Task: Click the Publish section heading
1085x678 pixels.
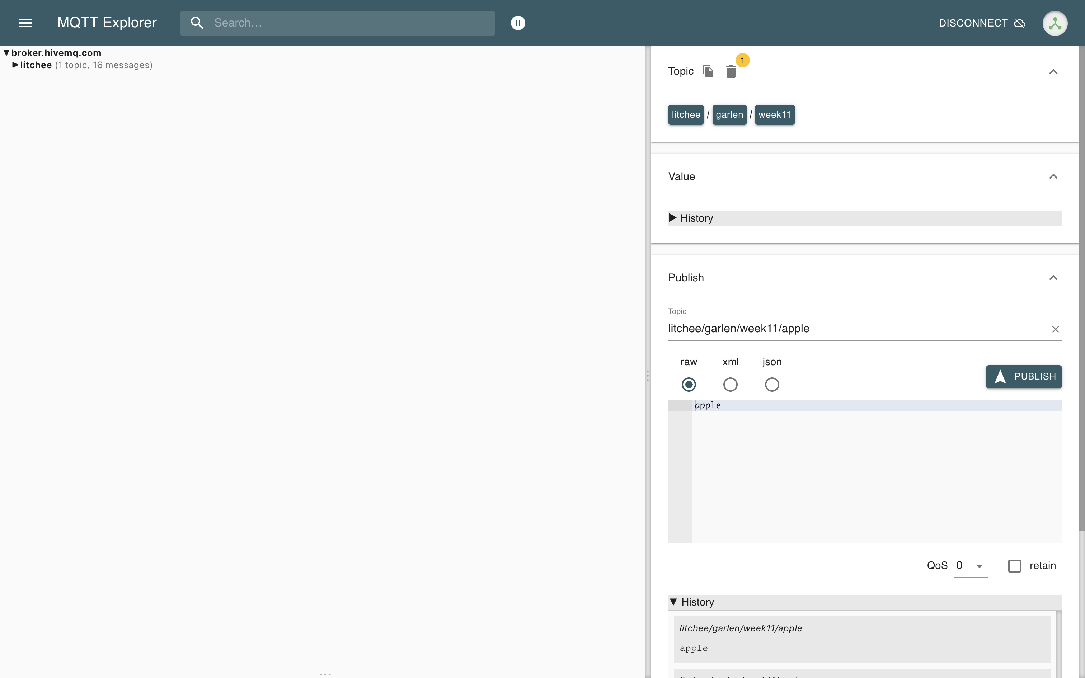Action: [x=686, y=278]
